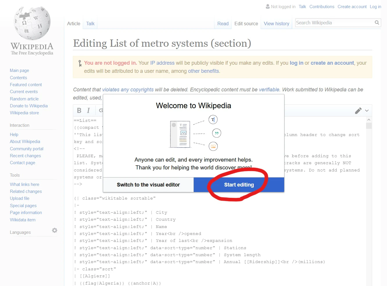Image resolution: width=387 pixels, height=286 pixels.
Task: Open the View history tab
Action: [276, 24]
